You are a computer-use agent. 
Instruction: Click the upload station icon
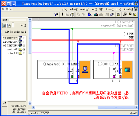point(96,14)
